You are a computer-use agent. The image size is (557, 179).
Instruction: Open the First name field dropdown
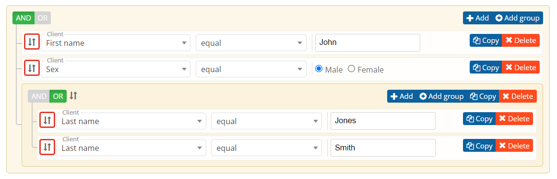(x=116, y=43)
